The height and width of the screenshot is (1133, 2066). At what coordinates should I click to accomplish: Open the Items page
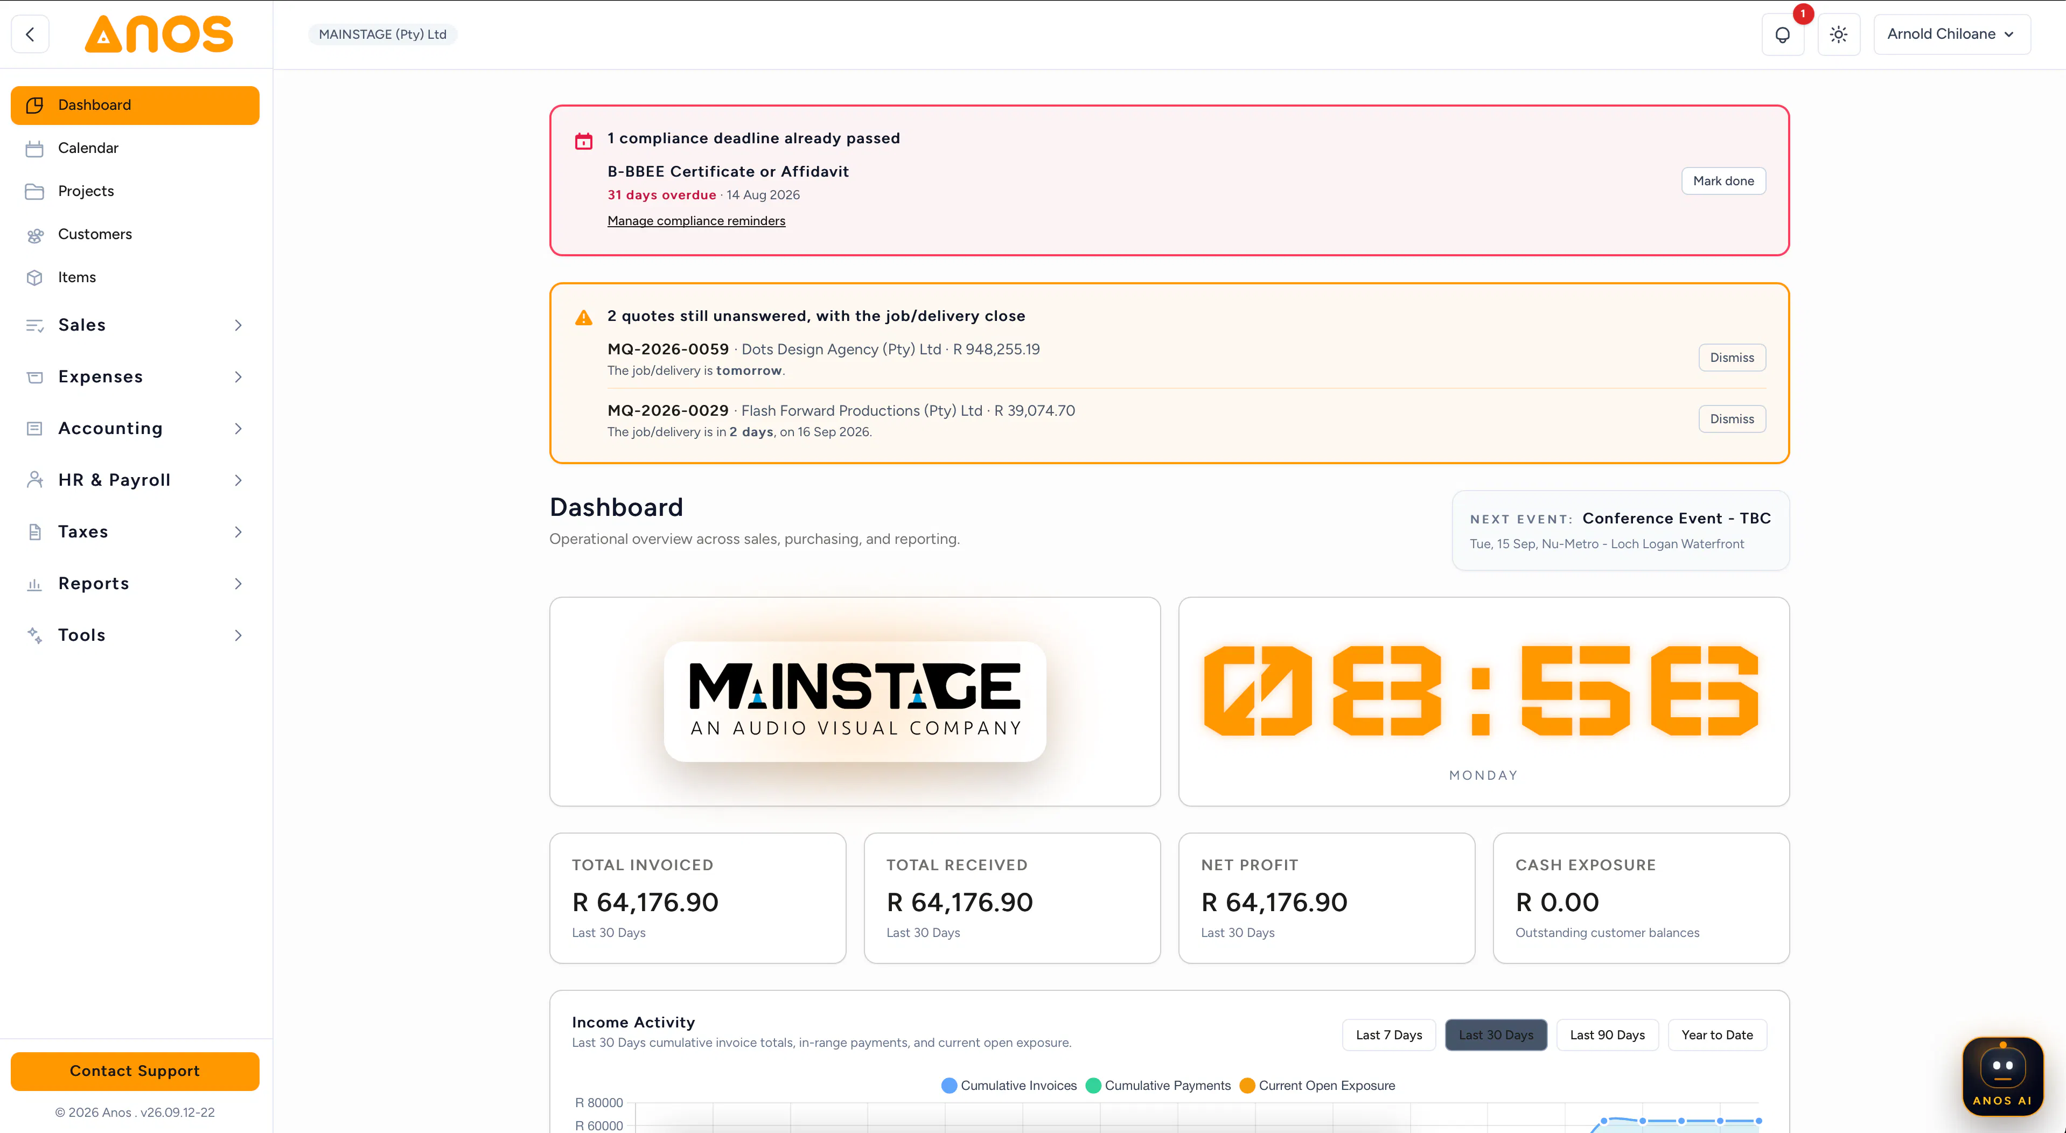[135, 277]
